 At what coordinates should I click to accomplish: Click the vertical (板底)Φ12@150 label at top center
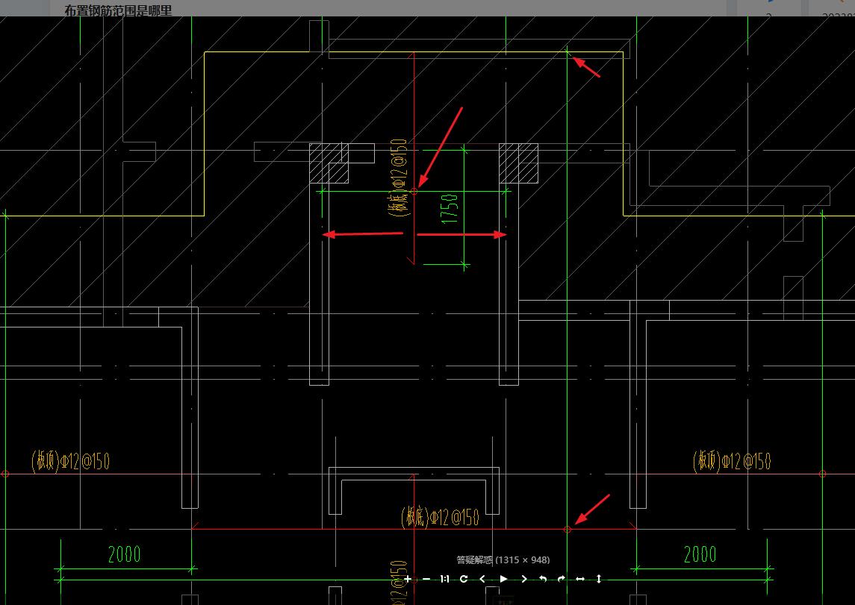click(x=398, y=178)
